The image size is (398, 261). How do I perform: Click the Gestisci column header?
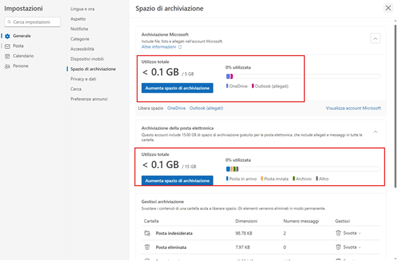pos(342,221)
